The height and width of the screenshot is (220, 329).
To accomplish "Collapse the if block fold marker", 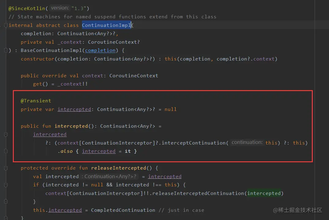I will pos(6,185).
